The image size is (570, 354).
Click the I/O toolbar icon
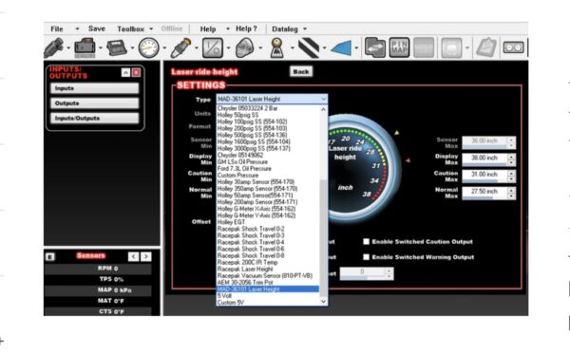point(213,47)
